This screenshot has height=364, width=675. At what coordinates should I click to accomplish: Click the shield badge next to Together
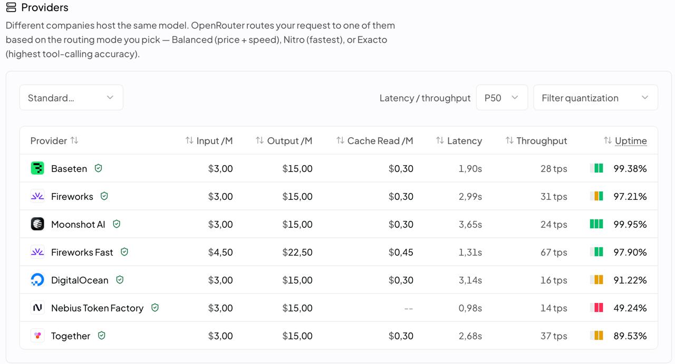[102, 336]
